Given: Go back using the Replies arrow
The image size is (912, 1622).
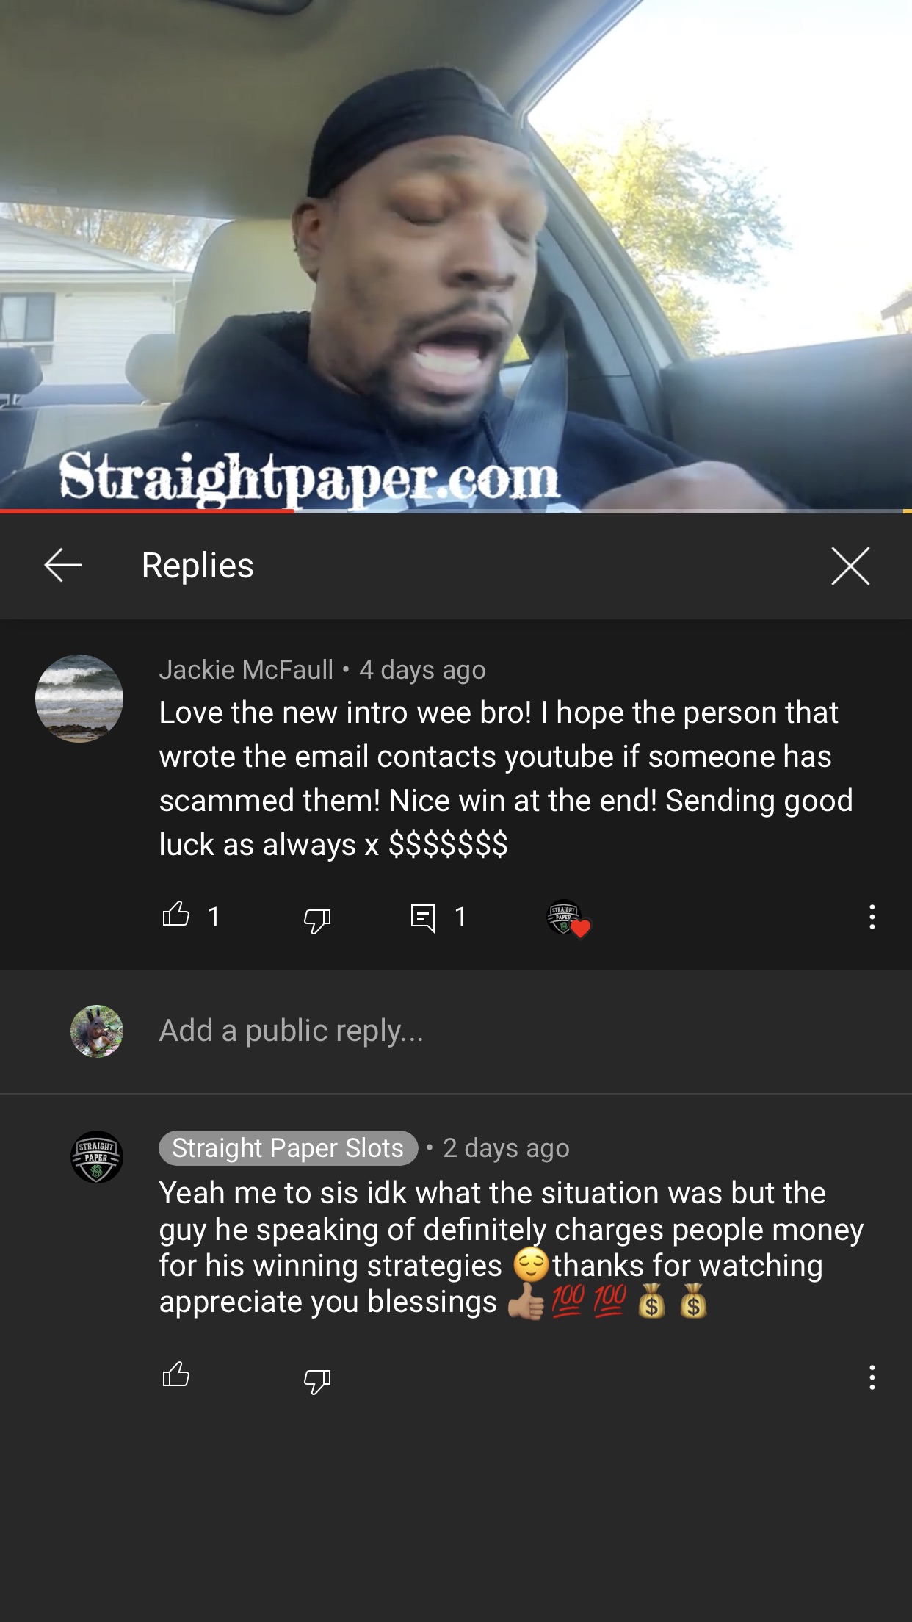Looking at the screenshot, I should (63, 566).
